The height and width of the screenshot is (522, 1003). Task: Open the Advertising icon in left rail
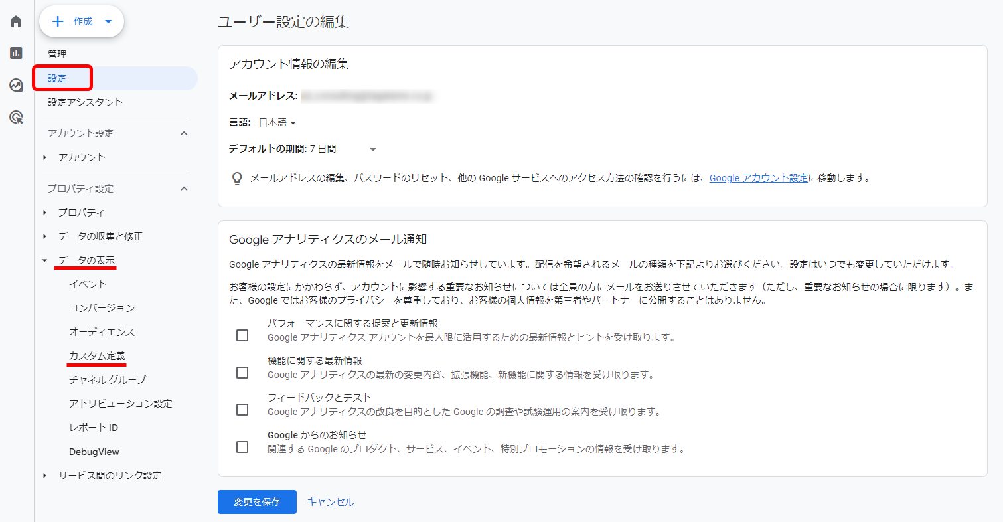(16, 118)
